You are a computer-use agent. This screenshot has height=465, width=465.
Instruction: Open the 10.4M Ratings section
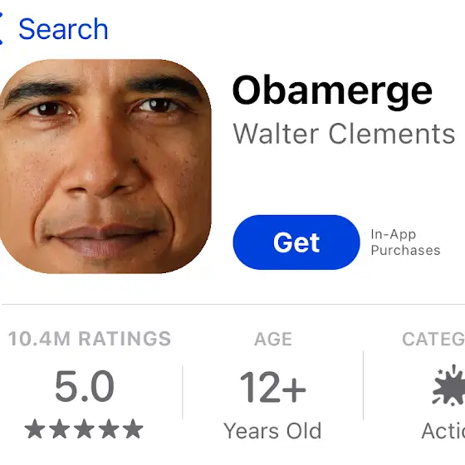[90, 339]
